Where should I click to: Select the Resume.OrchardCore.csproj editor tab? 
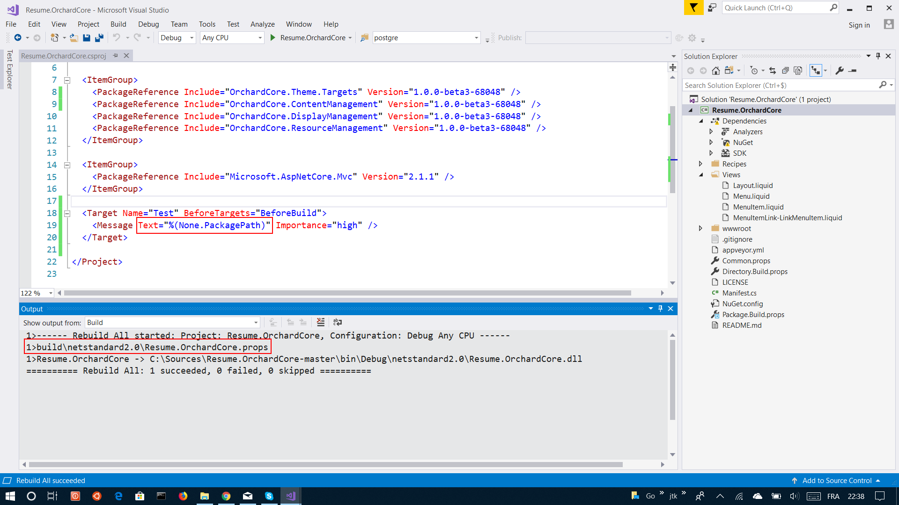[64, 56]
